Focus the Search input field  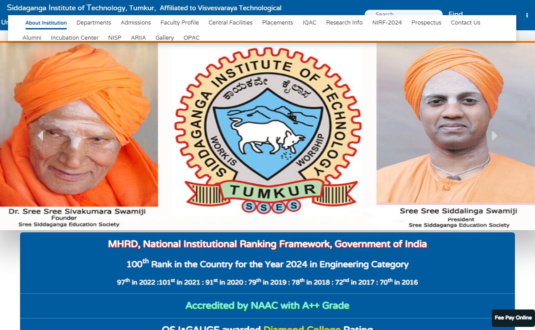pyautogui.click(x=403, y=13)
